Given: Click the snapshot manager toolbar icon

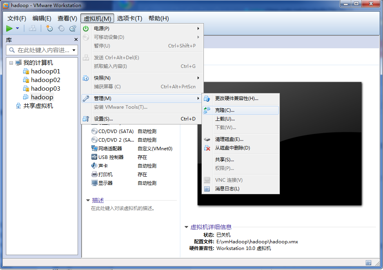Looking at the screenshot, I should pos(73,28).
